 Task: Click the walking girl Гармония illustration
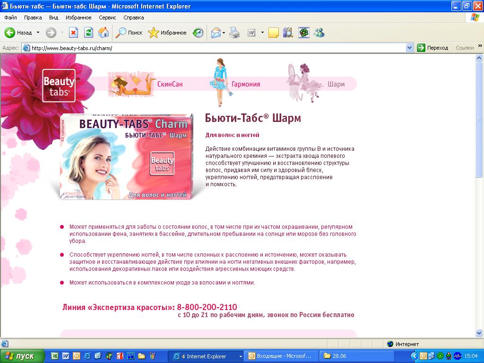(220, 82)
